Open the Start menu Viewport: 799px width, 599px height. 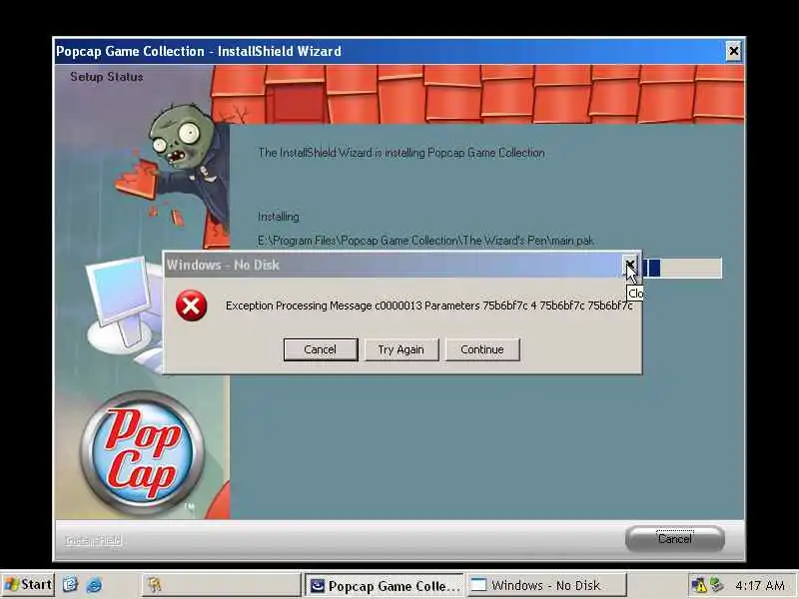pyautogui.click(x=29, y=585)
